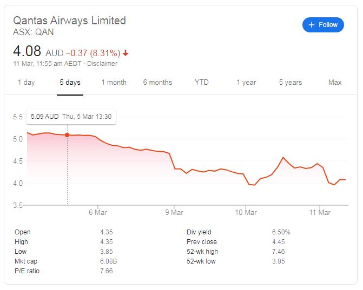Switch to the 1 day tab
This screenshot has height=290, width=363.
pyautogui.click(x=26, y=83)
